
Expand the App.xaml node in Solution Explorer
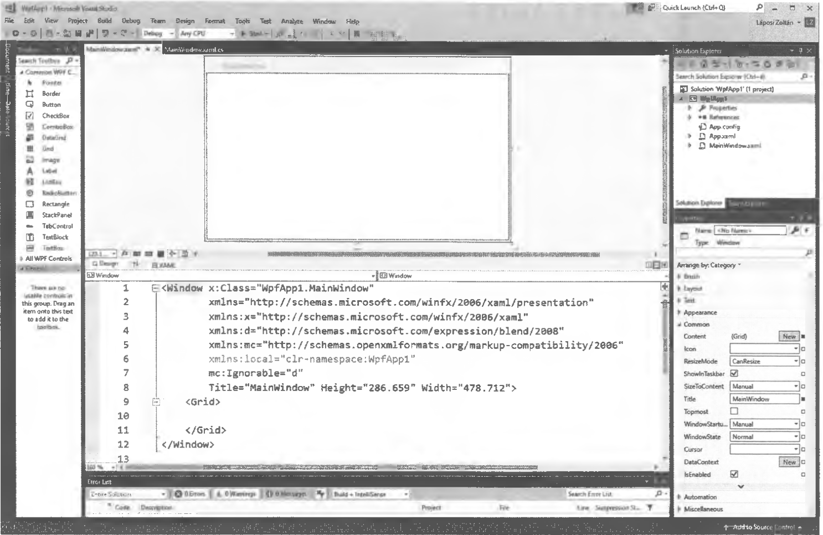click(690, 136)
